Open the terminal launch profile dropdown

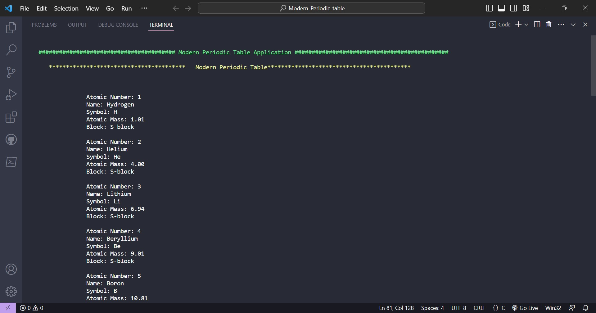526,24
